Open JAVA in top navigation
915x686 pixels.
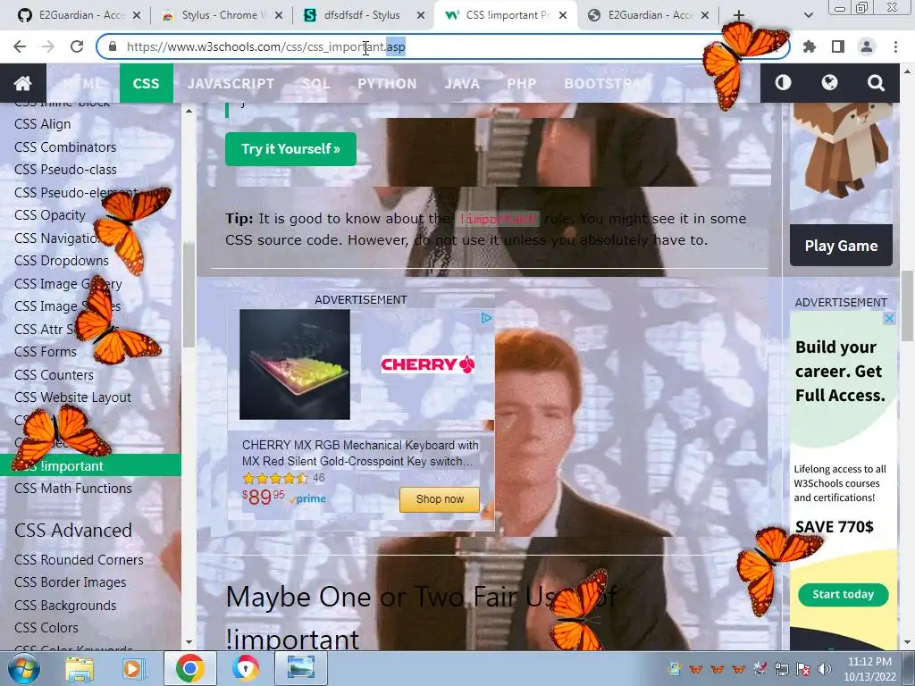tap(462, 83)
